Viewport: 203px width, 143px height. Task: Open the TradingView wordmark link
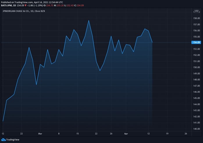click(x=13, y=140)
